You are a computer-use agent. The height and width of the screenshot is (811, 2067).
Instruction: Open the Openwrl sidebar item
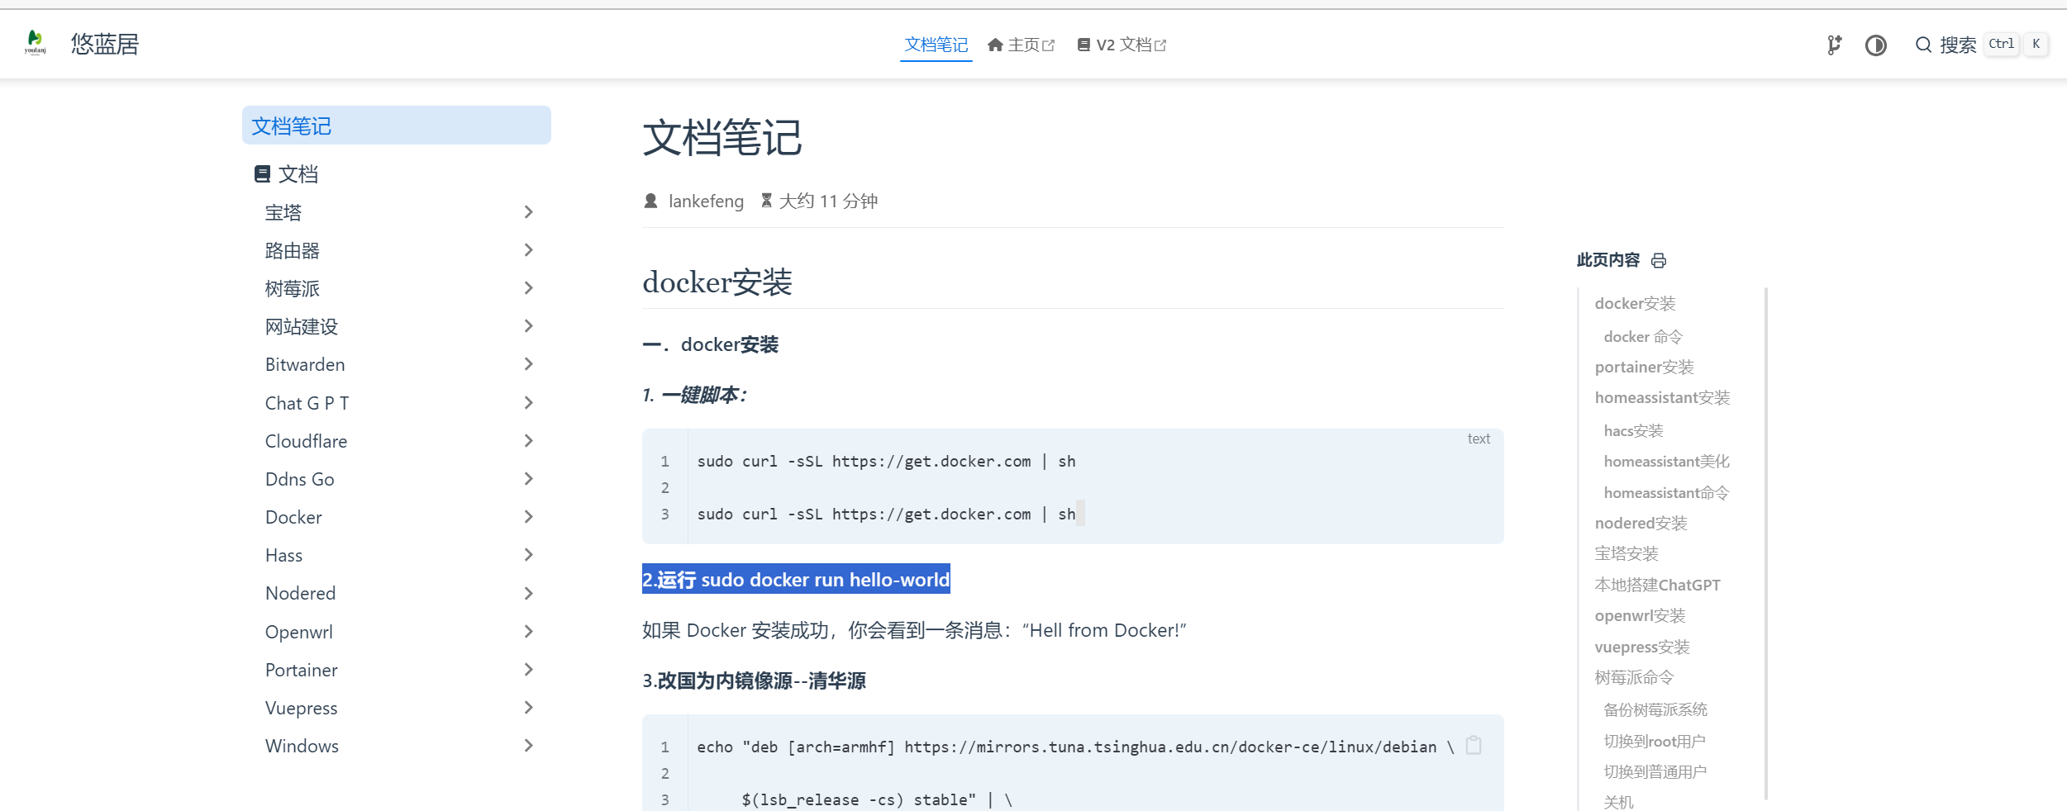point(398,632)
